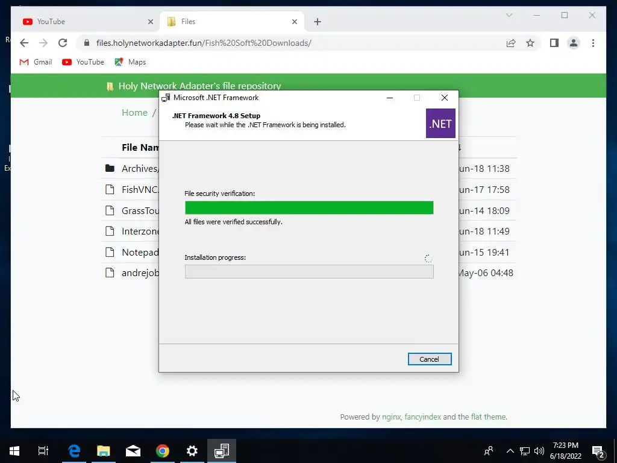The height and width of the screenshot is (463, 617).
Task: Open Task View on taskbar
Action: click(43, 451)
